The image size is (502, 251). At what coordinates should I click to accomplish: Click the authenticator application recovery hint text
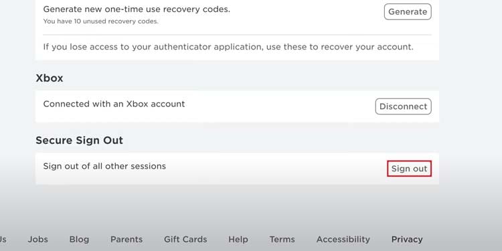tap(228, 47)
